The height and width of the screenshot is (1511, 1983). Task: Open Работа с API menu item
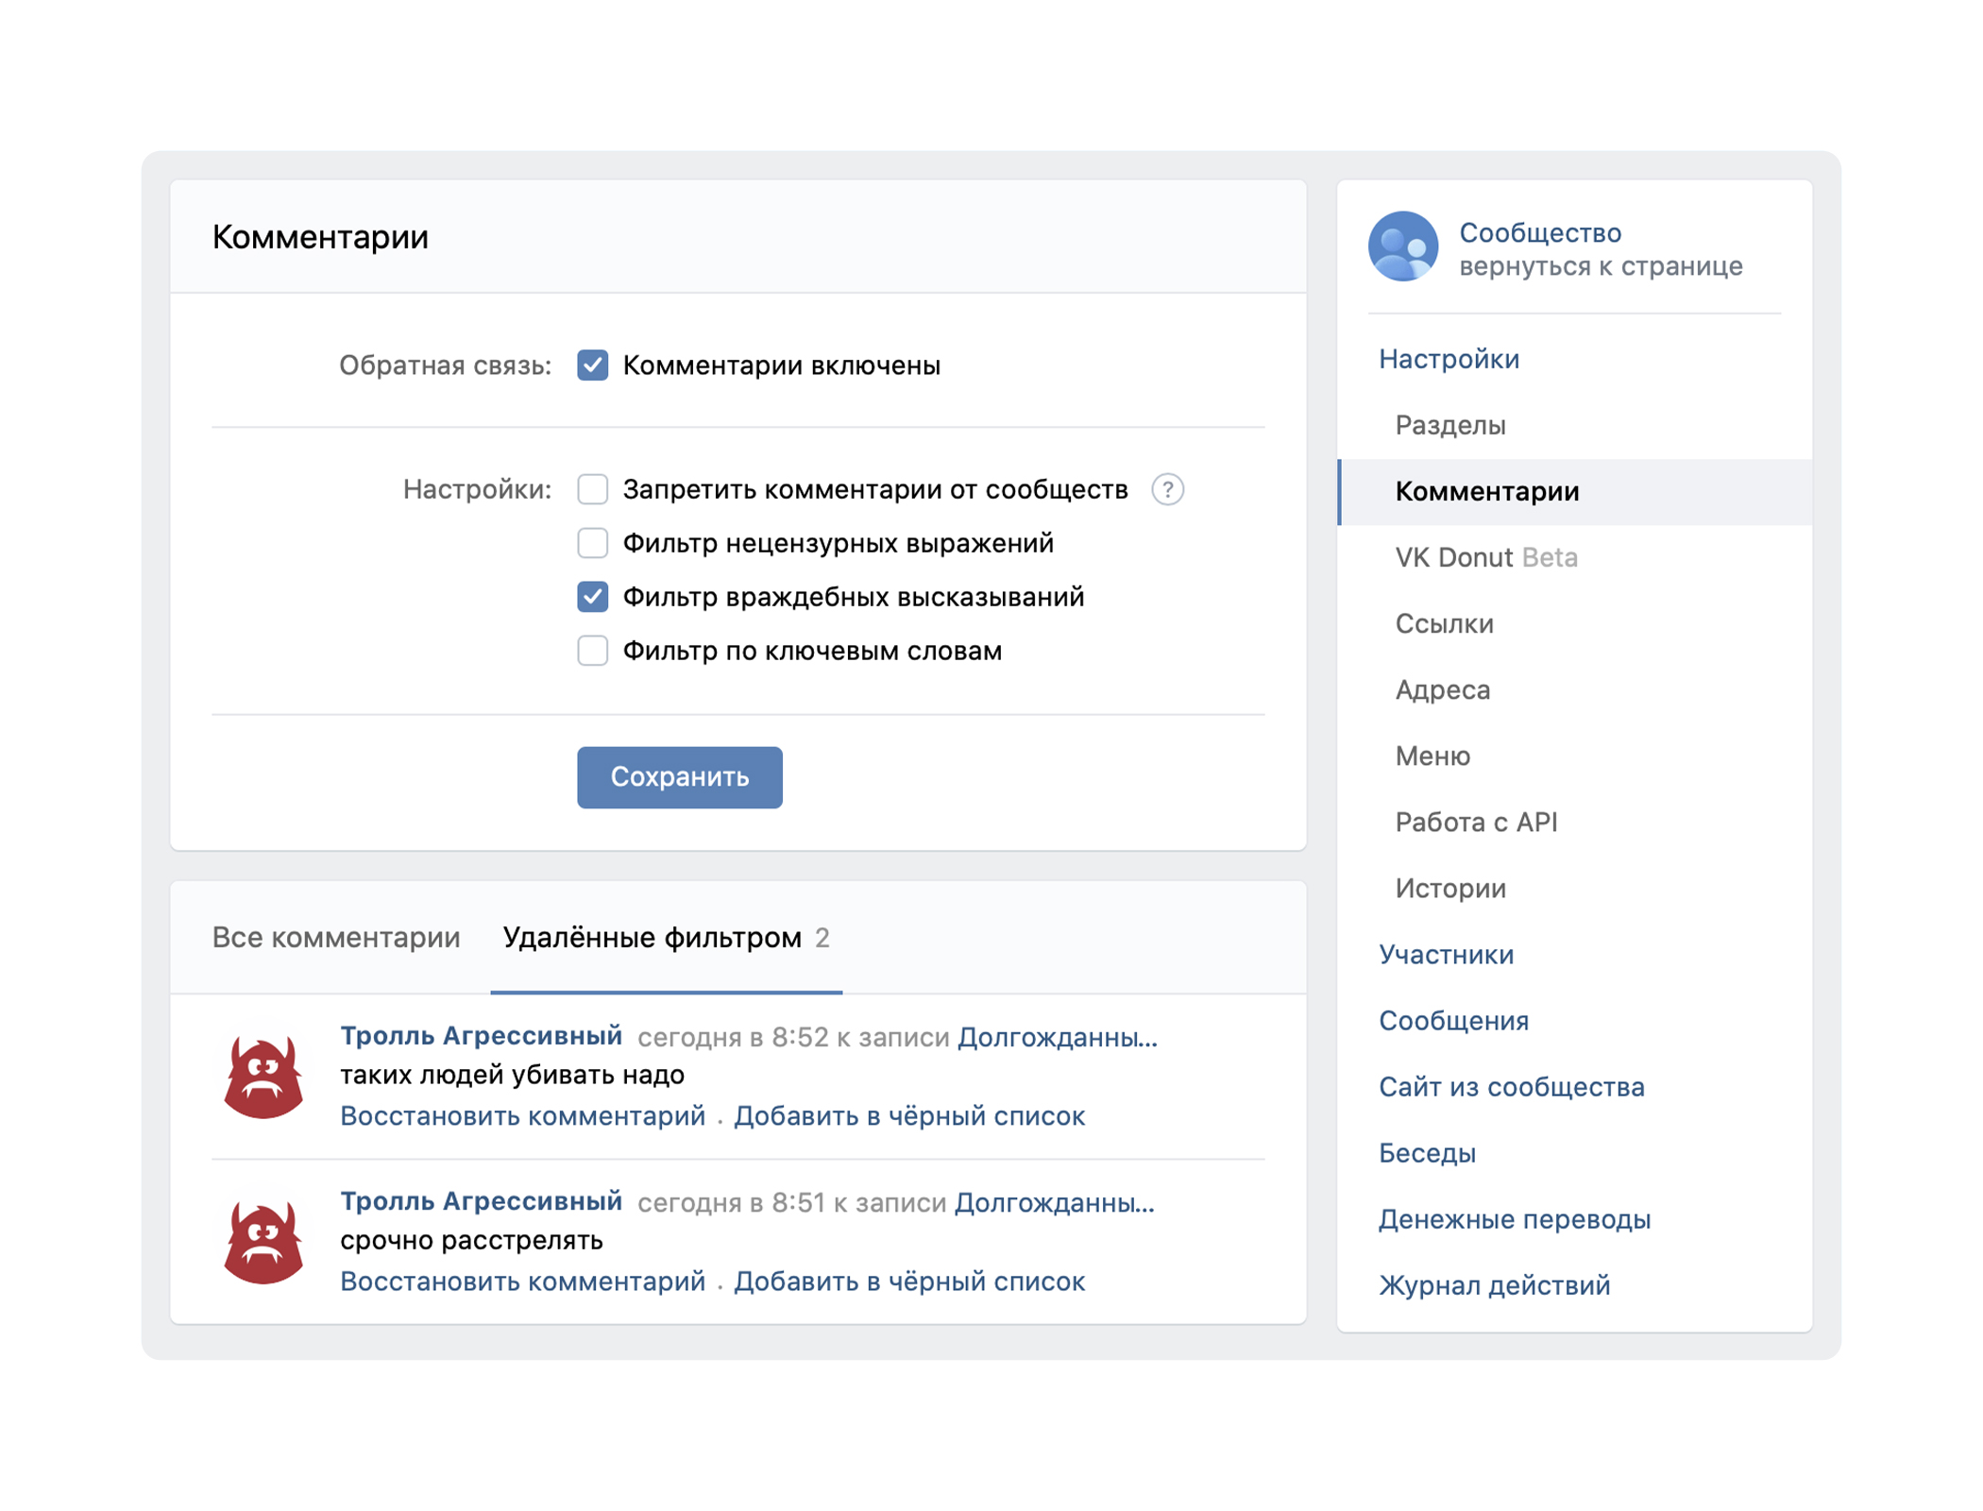[x=1476, y=823]
